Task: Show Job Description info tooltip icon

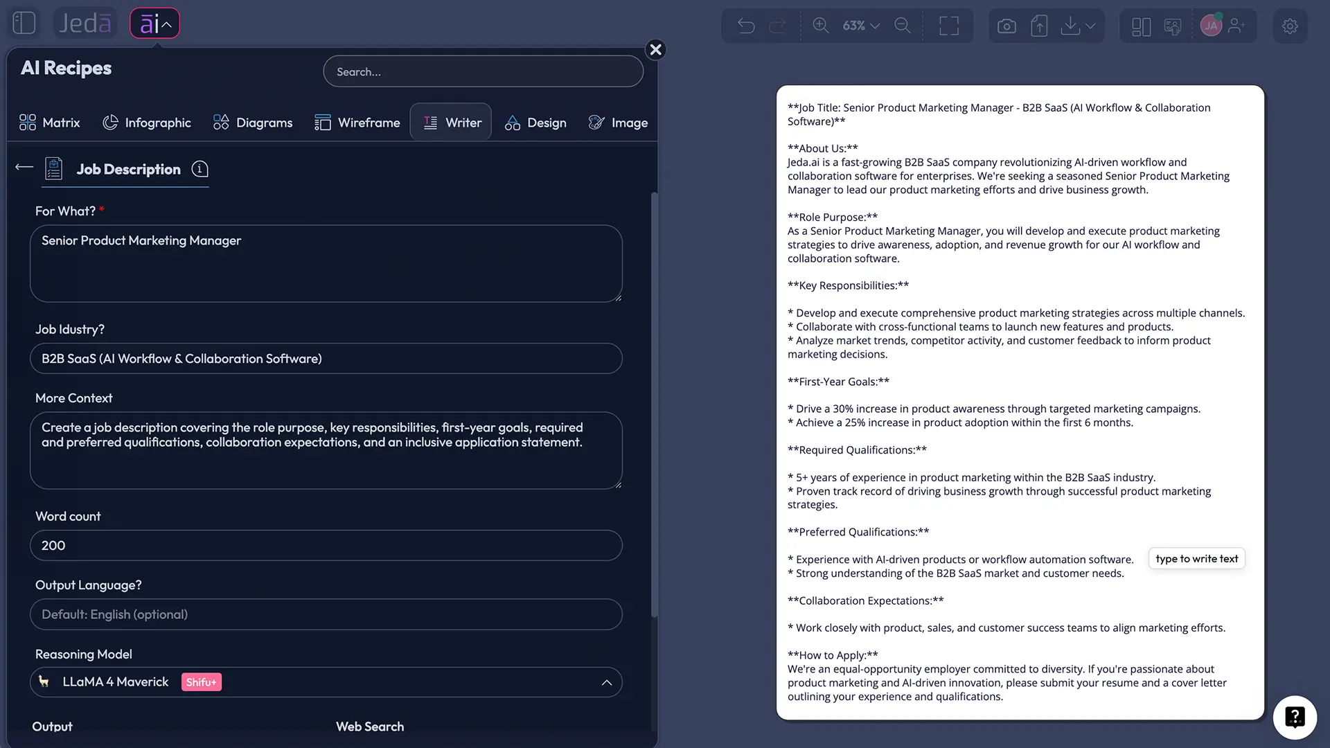Action: pos(199,169)
